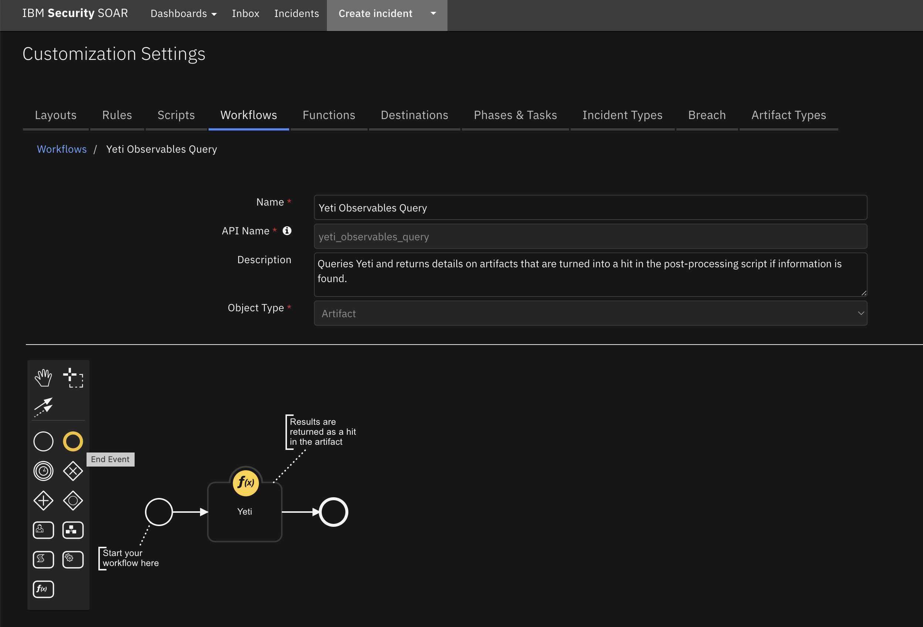This screenshot has height=627, width=923.
Task: Activate the Lasso selection tool
Action: (x=73, y=377)
